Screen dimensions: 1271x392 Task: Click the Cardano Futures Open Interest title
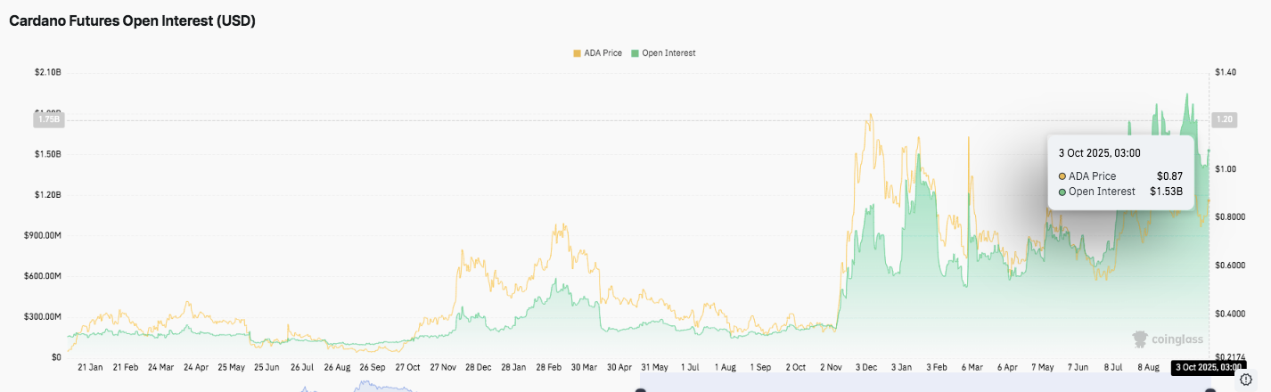coord(133,21)
